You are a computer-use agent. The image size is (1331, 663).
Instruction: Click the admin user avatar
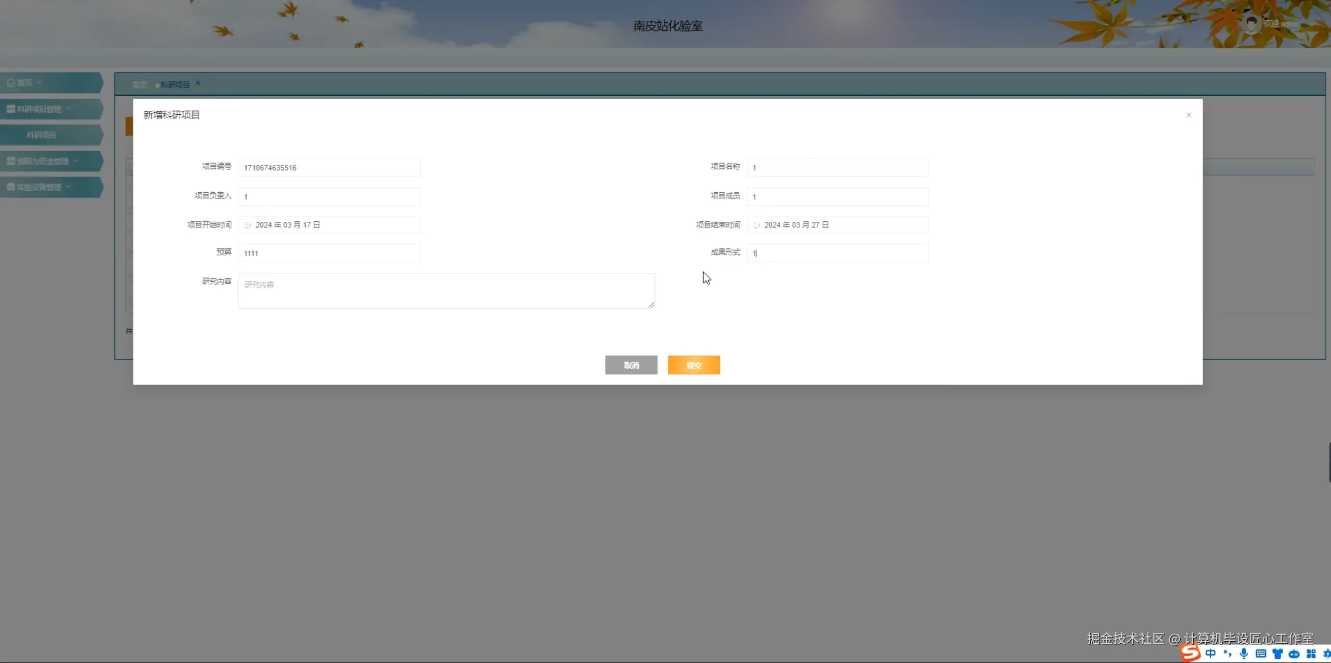click(x=1251, y=24)
